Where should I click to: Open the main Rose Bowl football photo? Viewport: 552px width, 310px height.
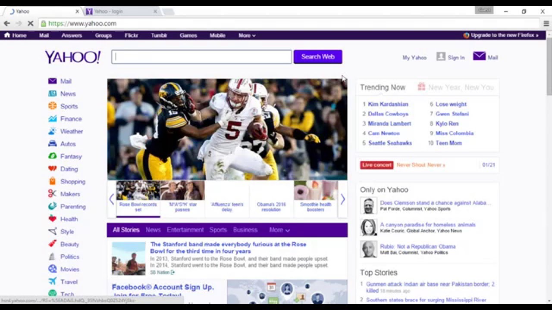coord(227,129)
